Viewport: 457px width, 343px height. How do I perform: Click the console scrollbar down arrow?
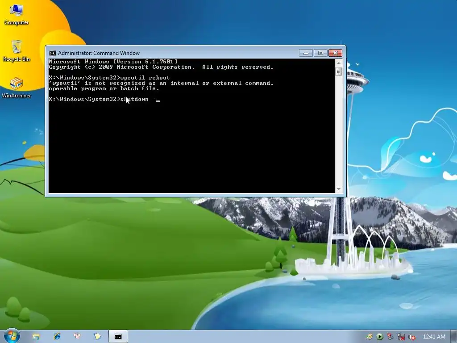(x=338, y=189)
